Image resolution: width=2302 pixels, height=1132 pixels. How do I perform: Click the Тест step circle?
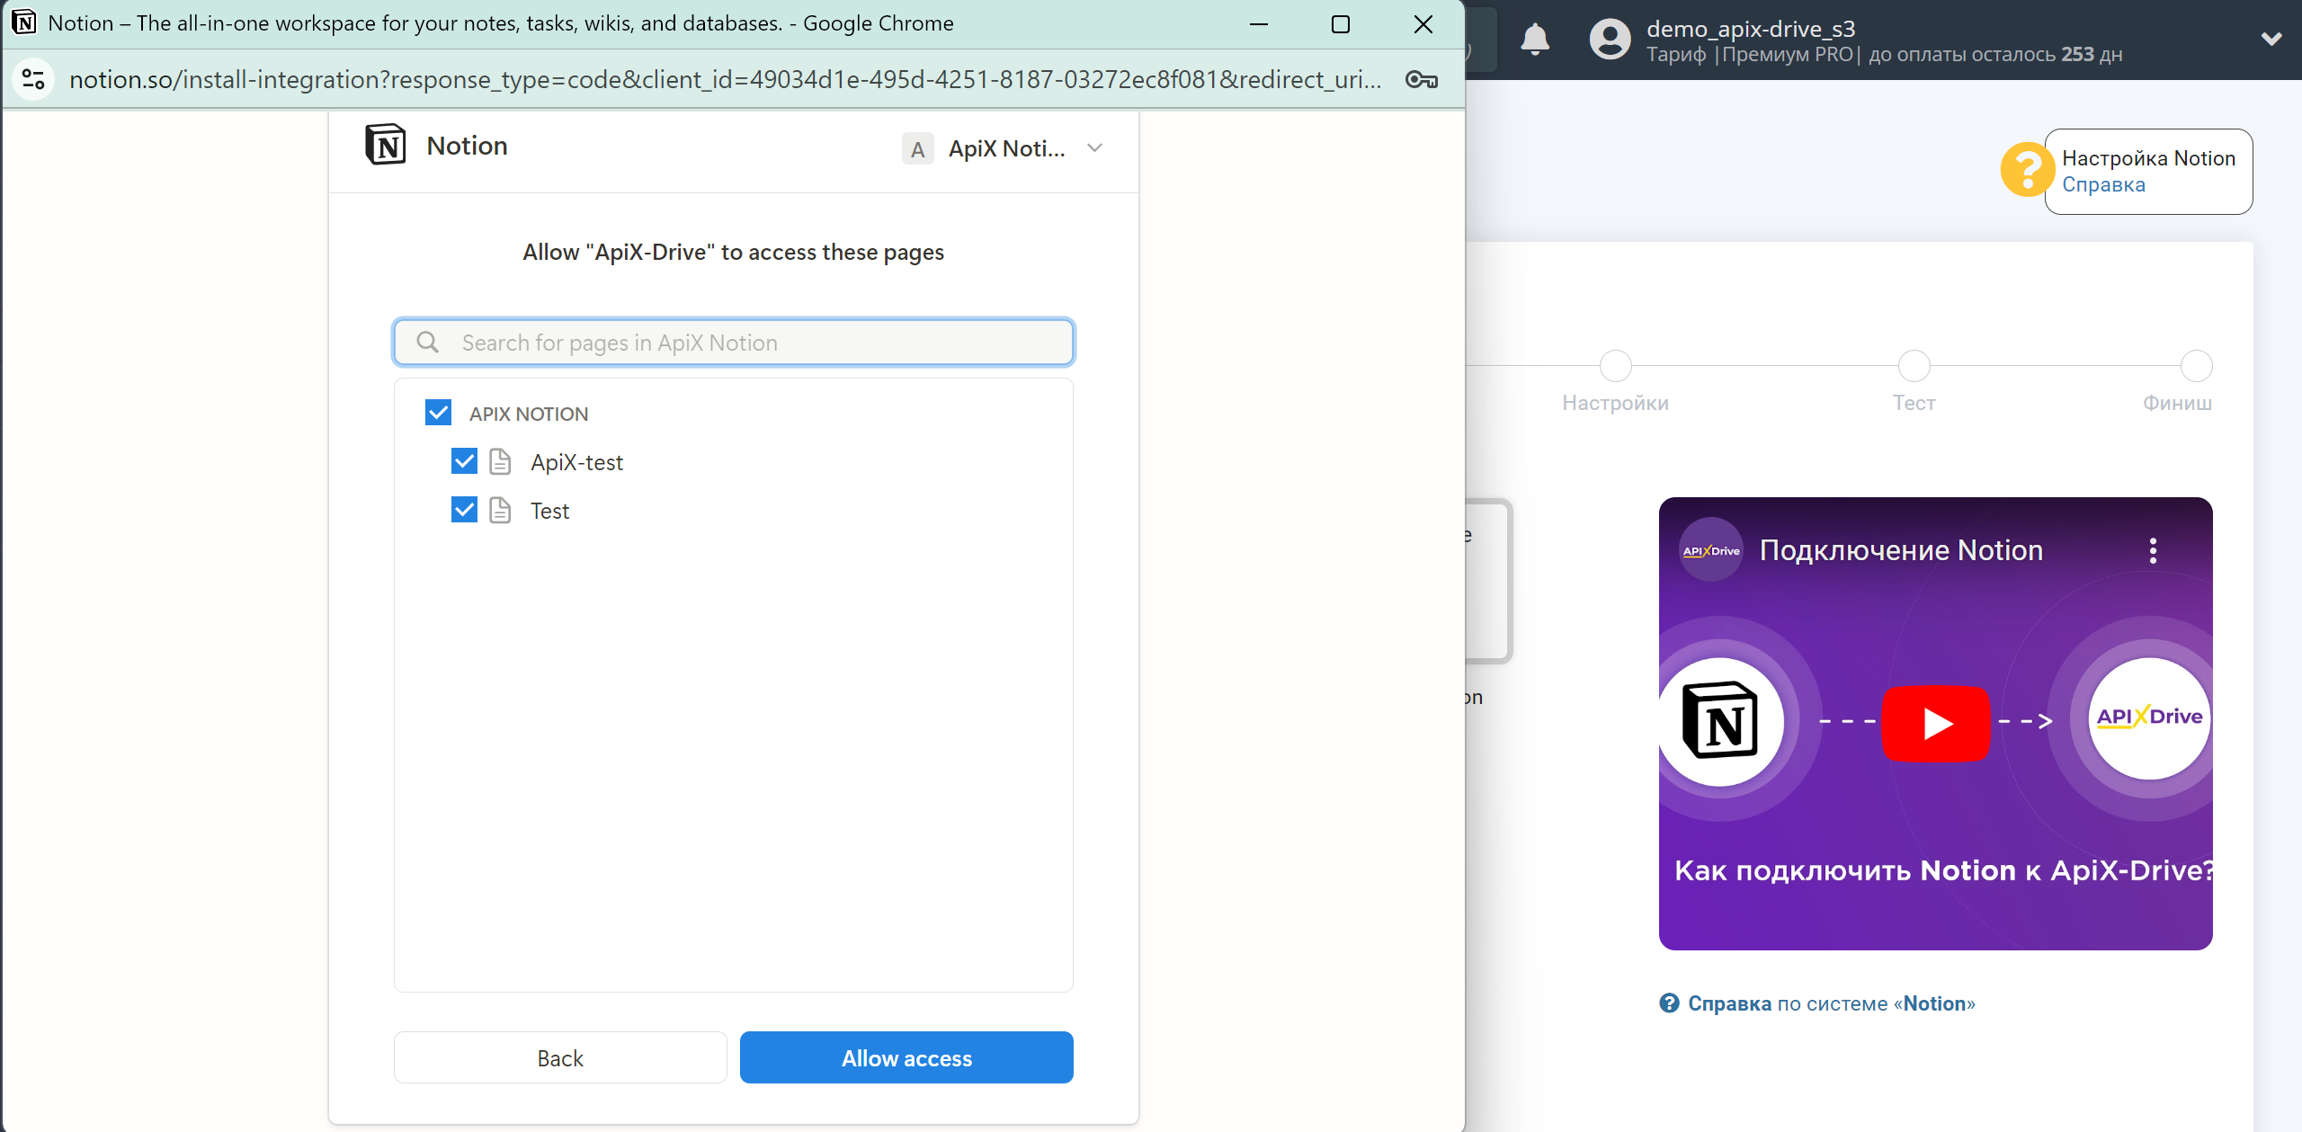pos(1914,366)
